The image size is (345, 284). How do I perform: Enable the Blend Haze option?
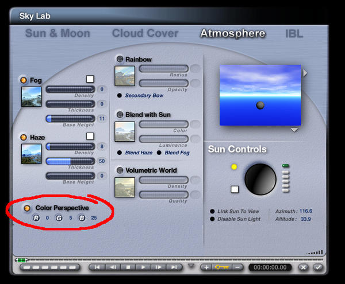pyautogui.click(x=120, y=153)
